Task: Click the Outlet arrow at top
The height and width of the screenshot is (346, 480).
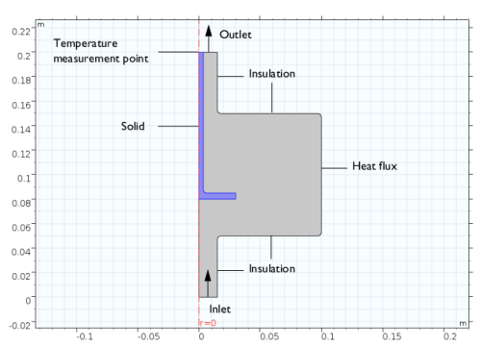Action: (x=209, y=38)
